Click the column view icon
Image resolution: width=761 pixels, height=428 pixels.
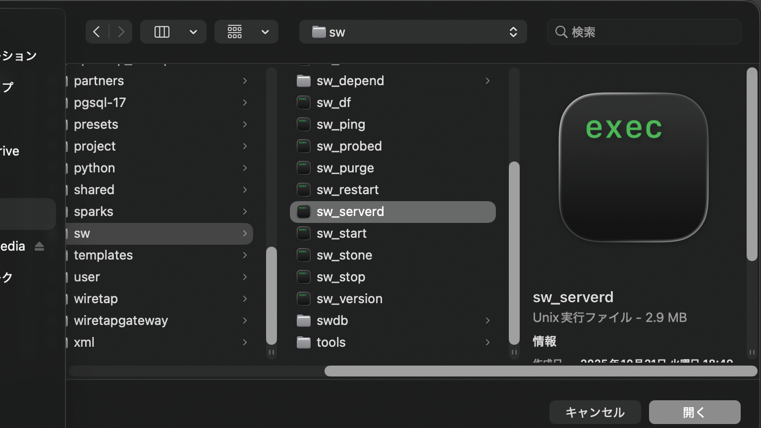162,32
